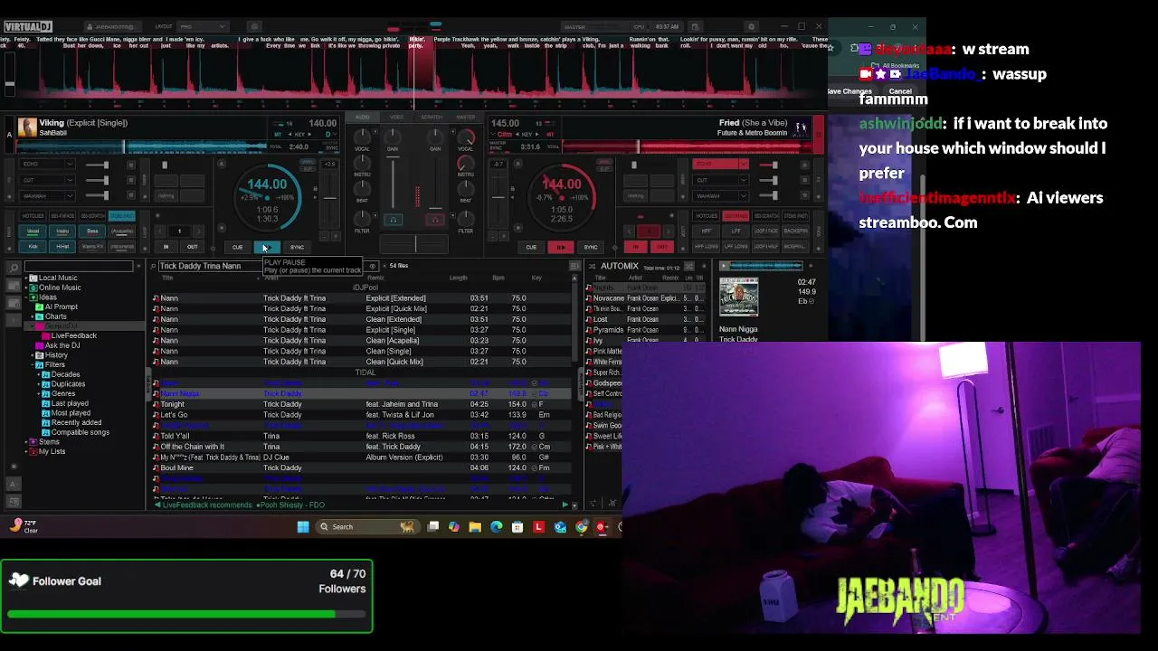
Task: Click the deck A FILTER knob
Action: 363,217
